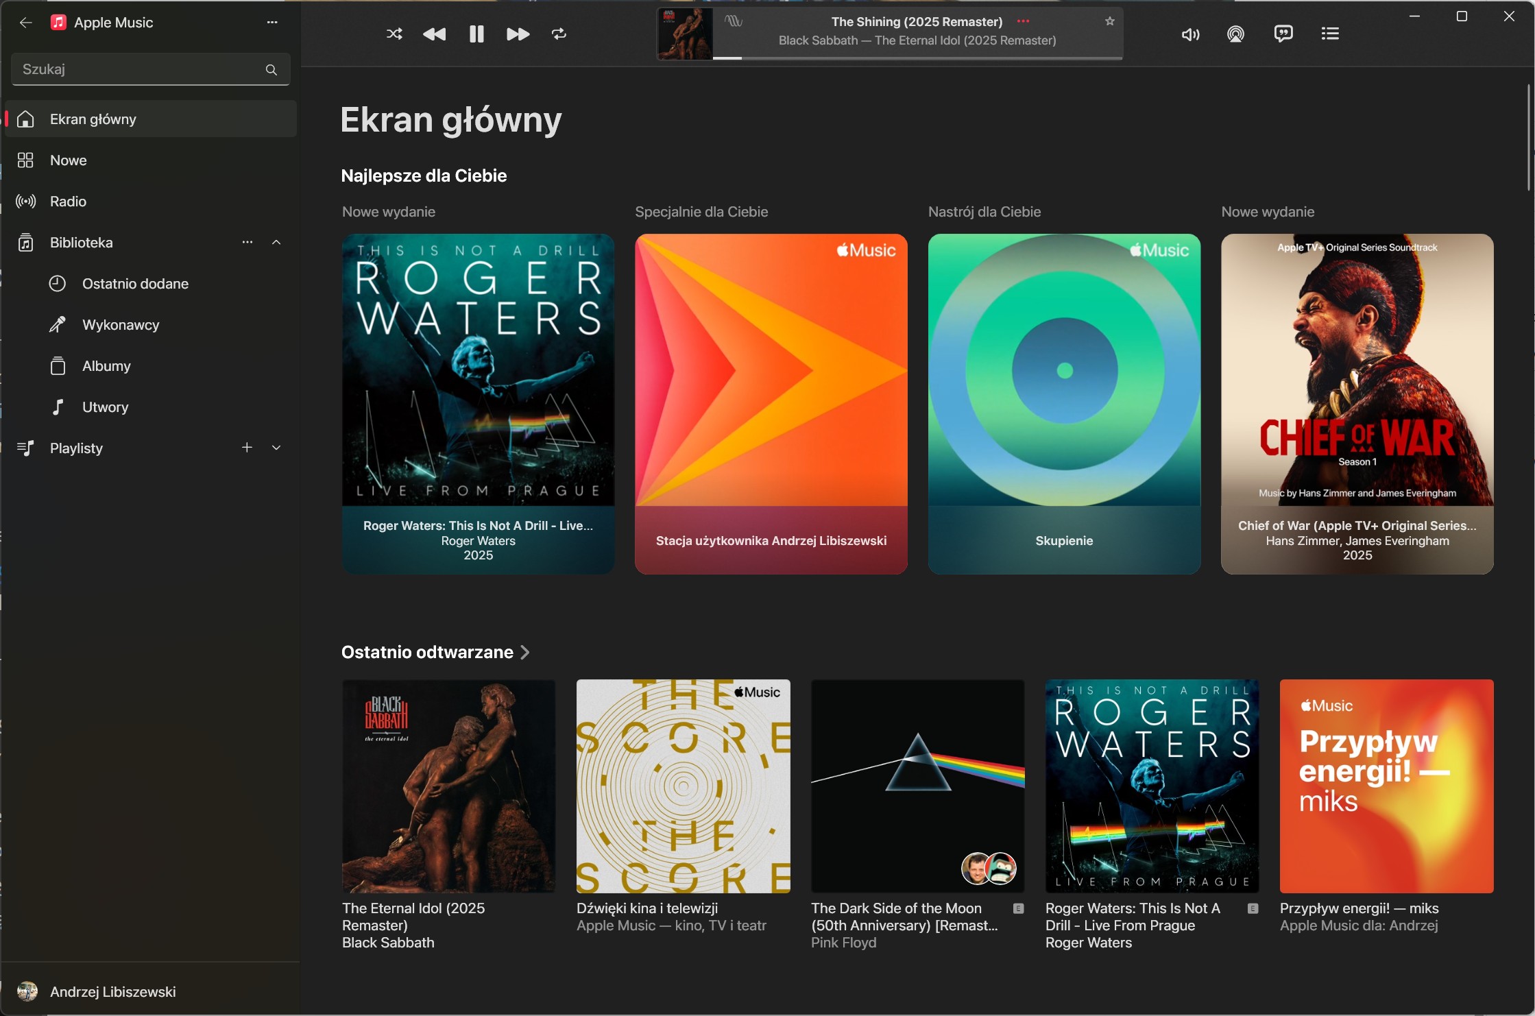This screenshot has width=1535, height=1016.
Task: Open more options for The Shining
Action: [1023, 21]
